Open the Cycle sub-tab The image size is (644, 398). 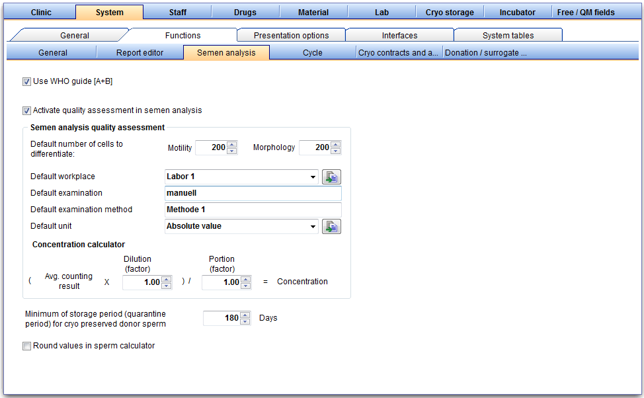[313, 53]
